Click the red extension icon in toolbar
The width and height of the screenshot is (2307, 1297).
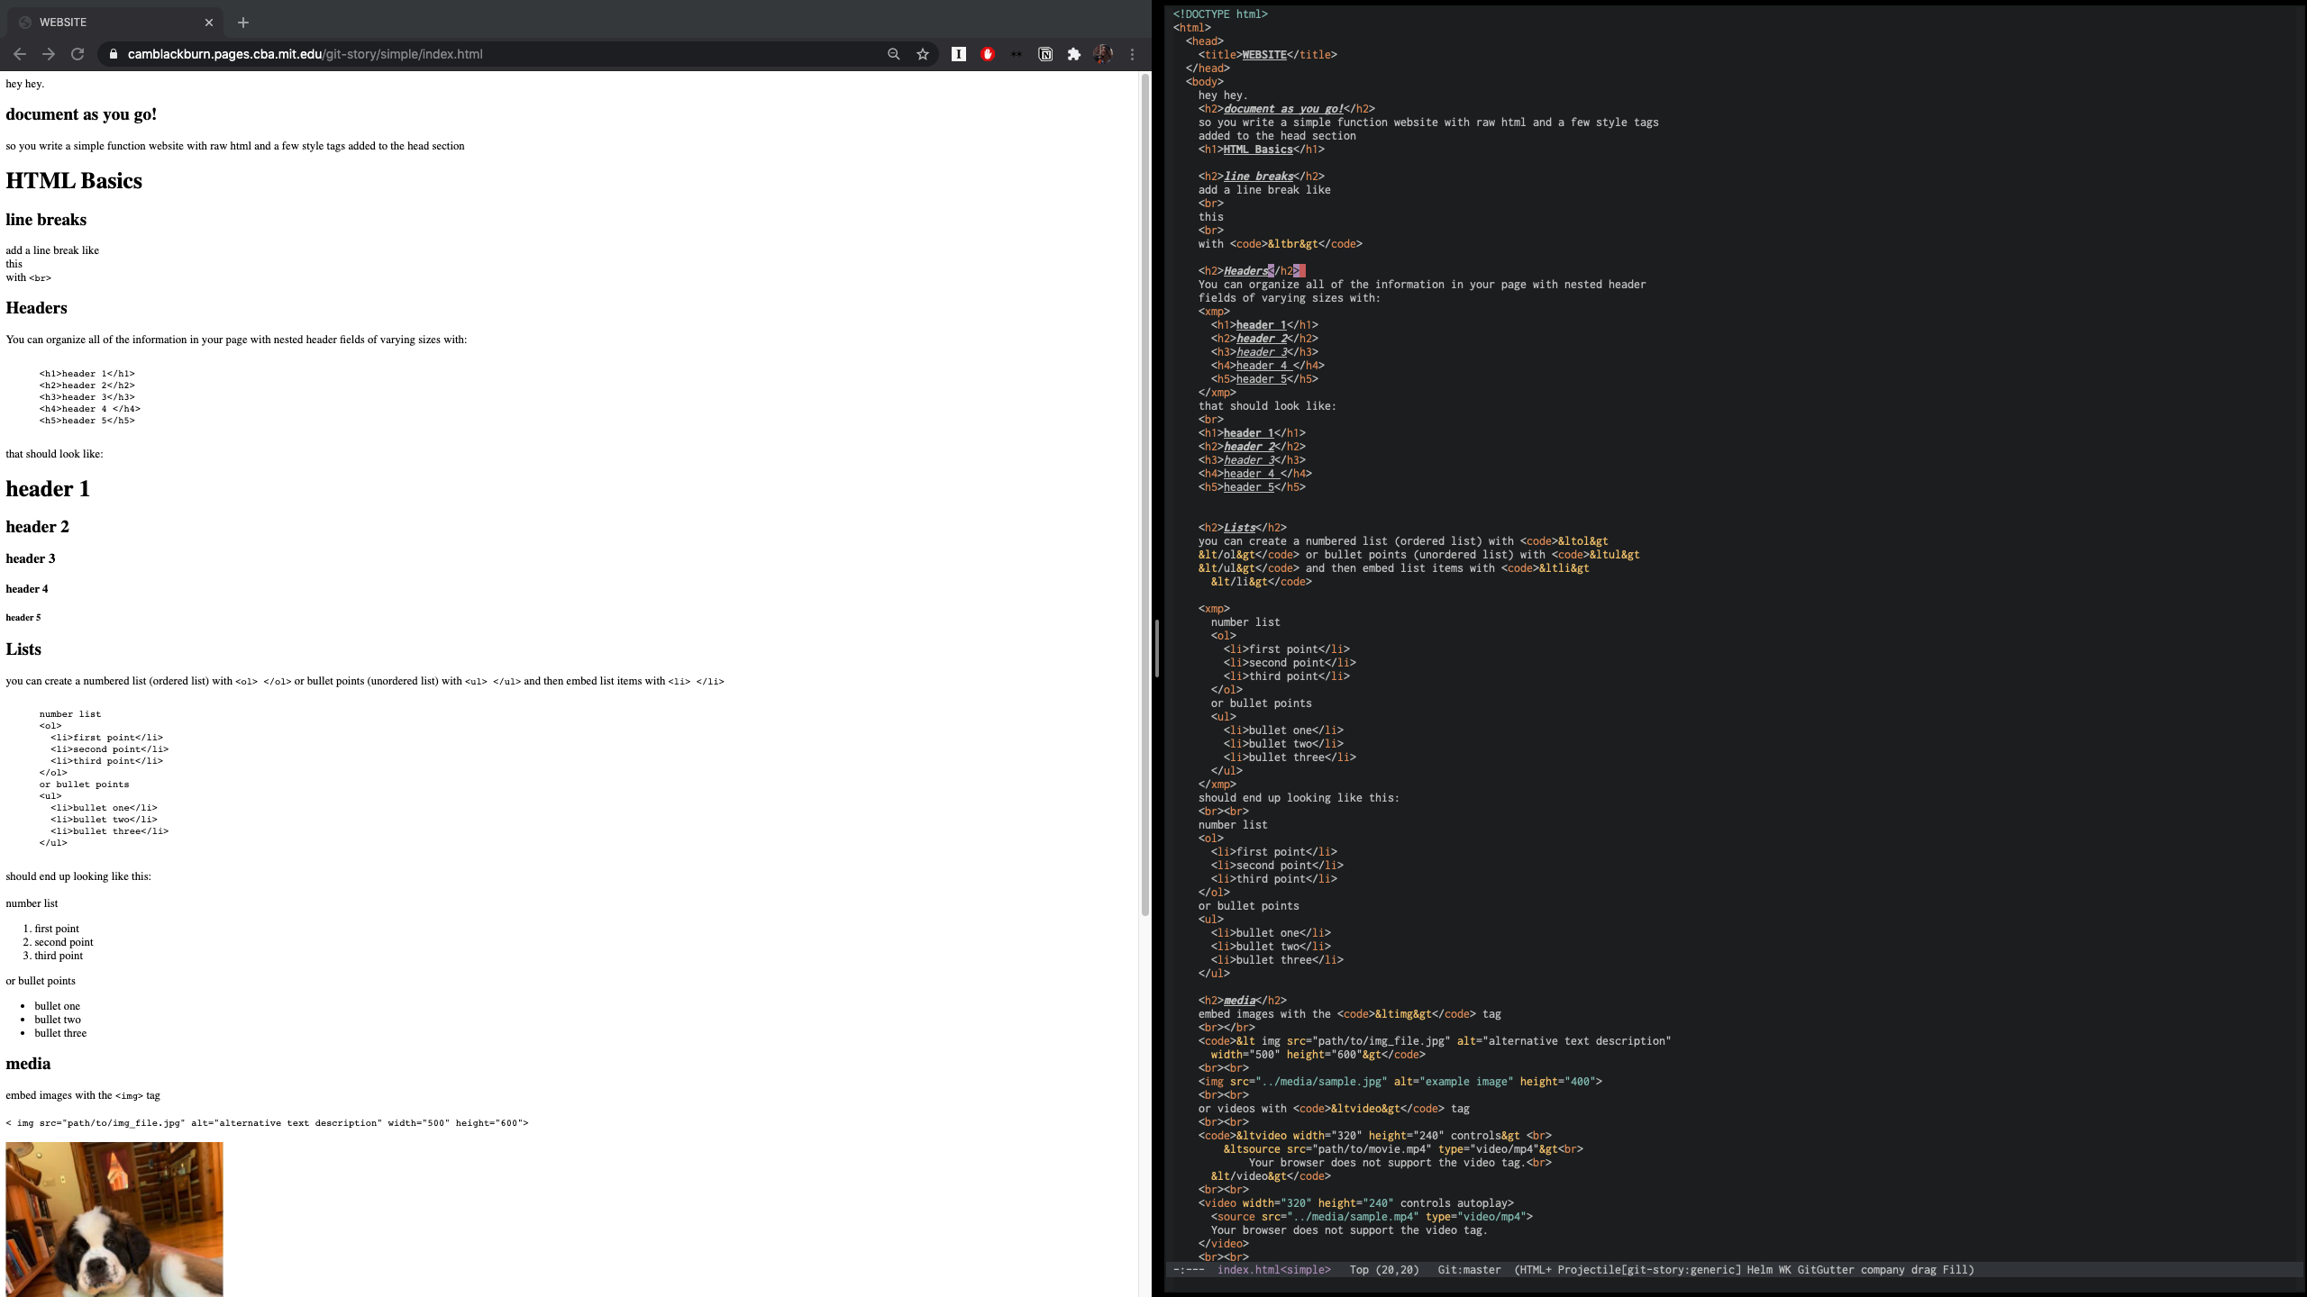987,54
